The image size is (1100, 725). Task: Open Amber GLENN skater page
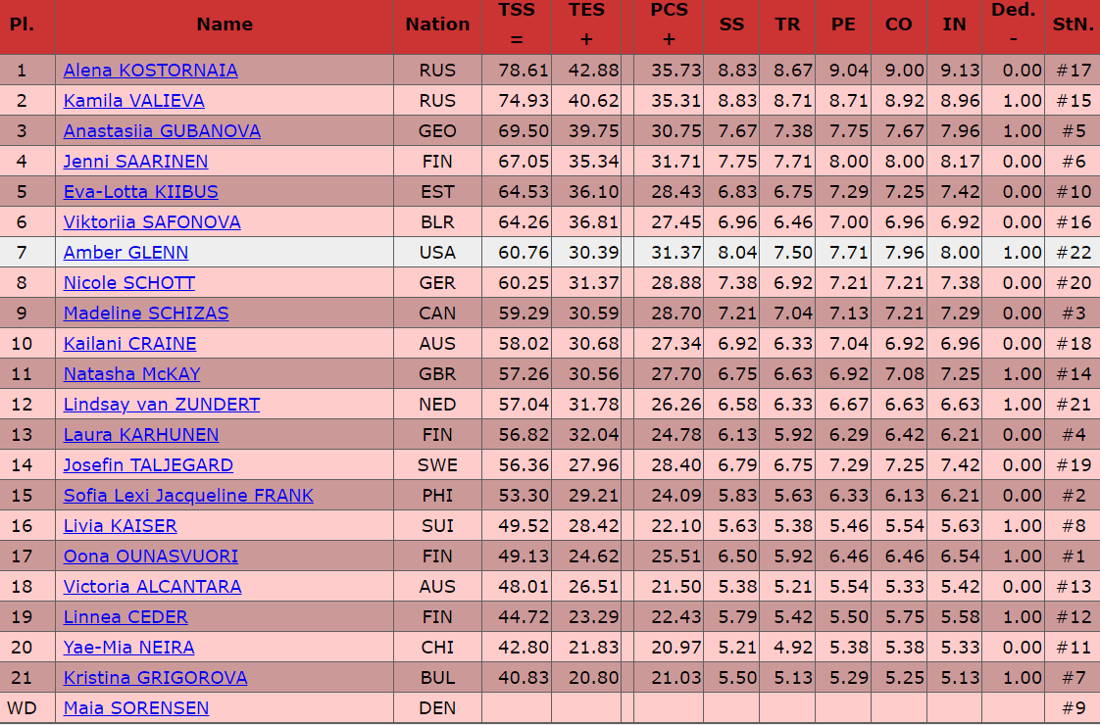click(x=125, y=253)
